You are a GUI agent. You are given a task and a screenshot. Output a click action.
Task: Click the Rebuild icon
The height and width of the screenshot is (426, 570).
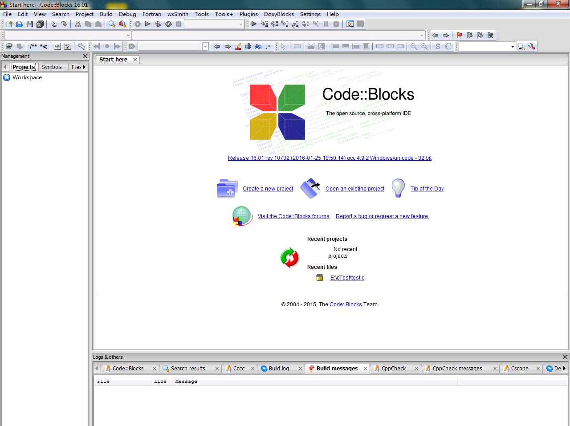(168, 24)
